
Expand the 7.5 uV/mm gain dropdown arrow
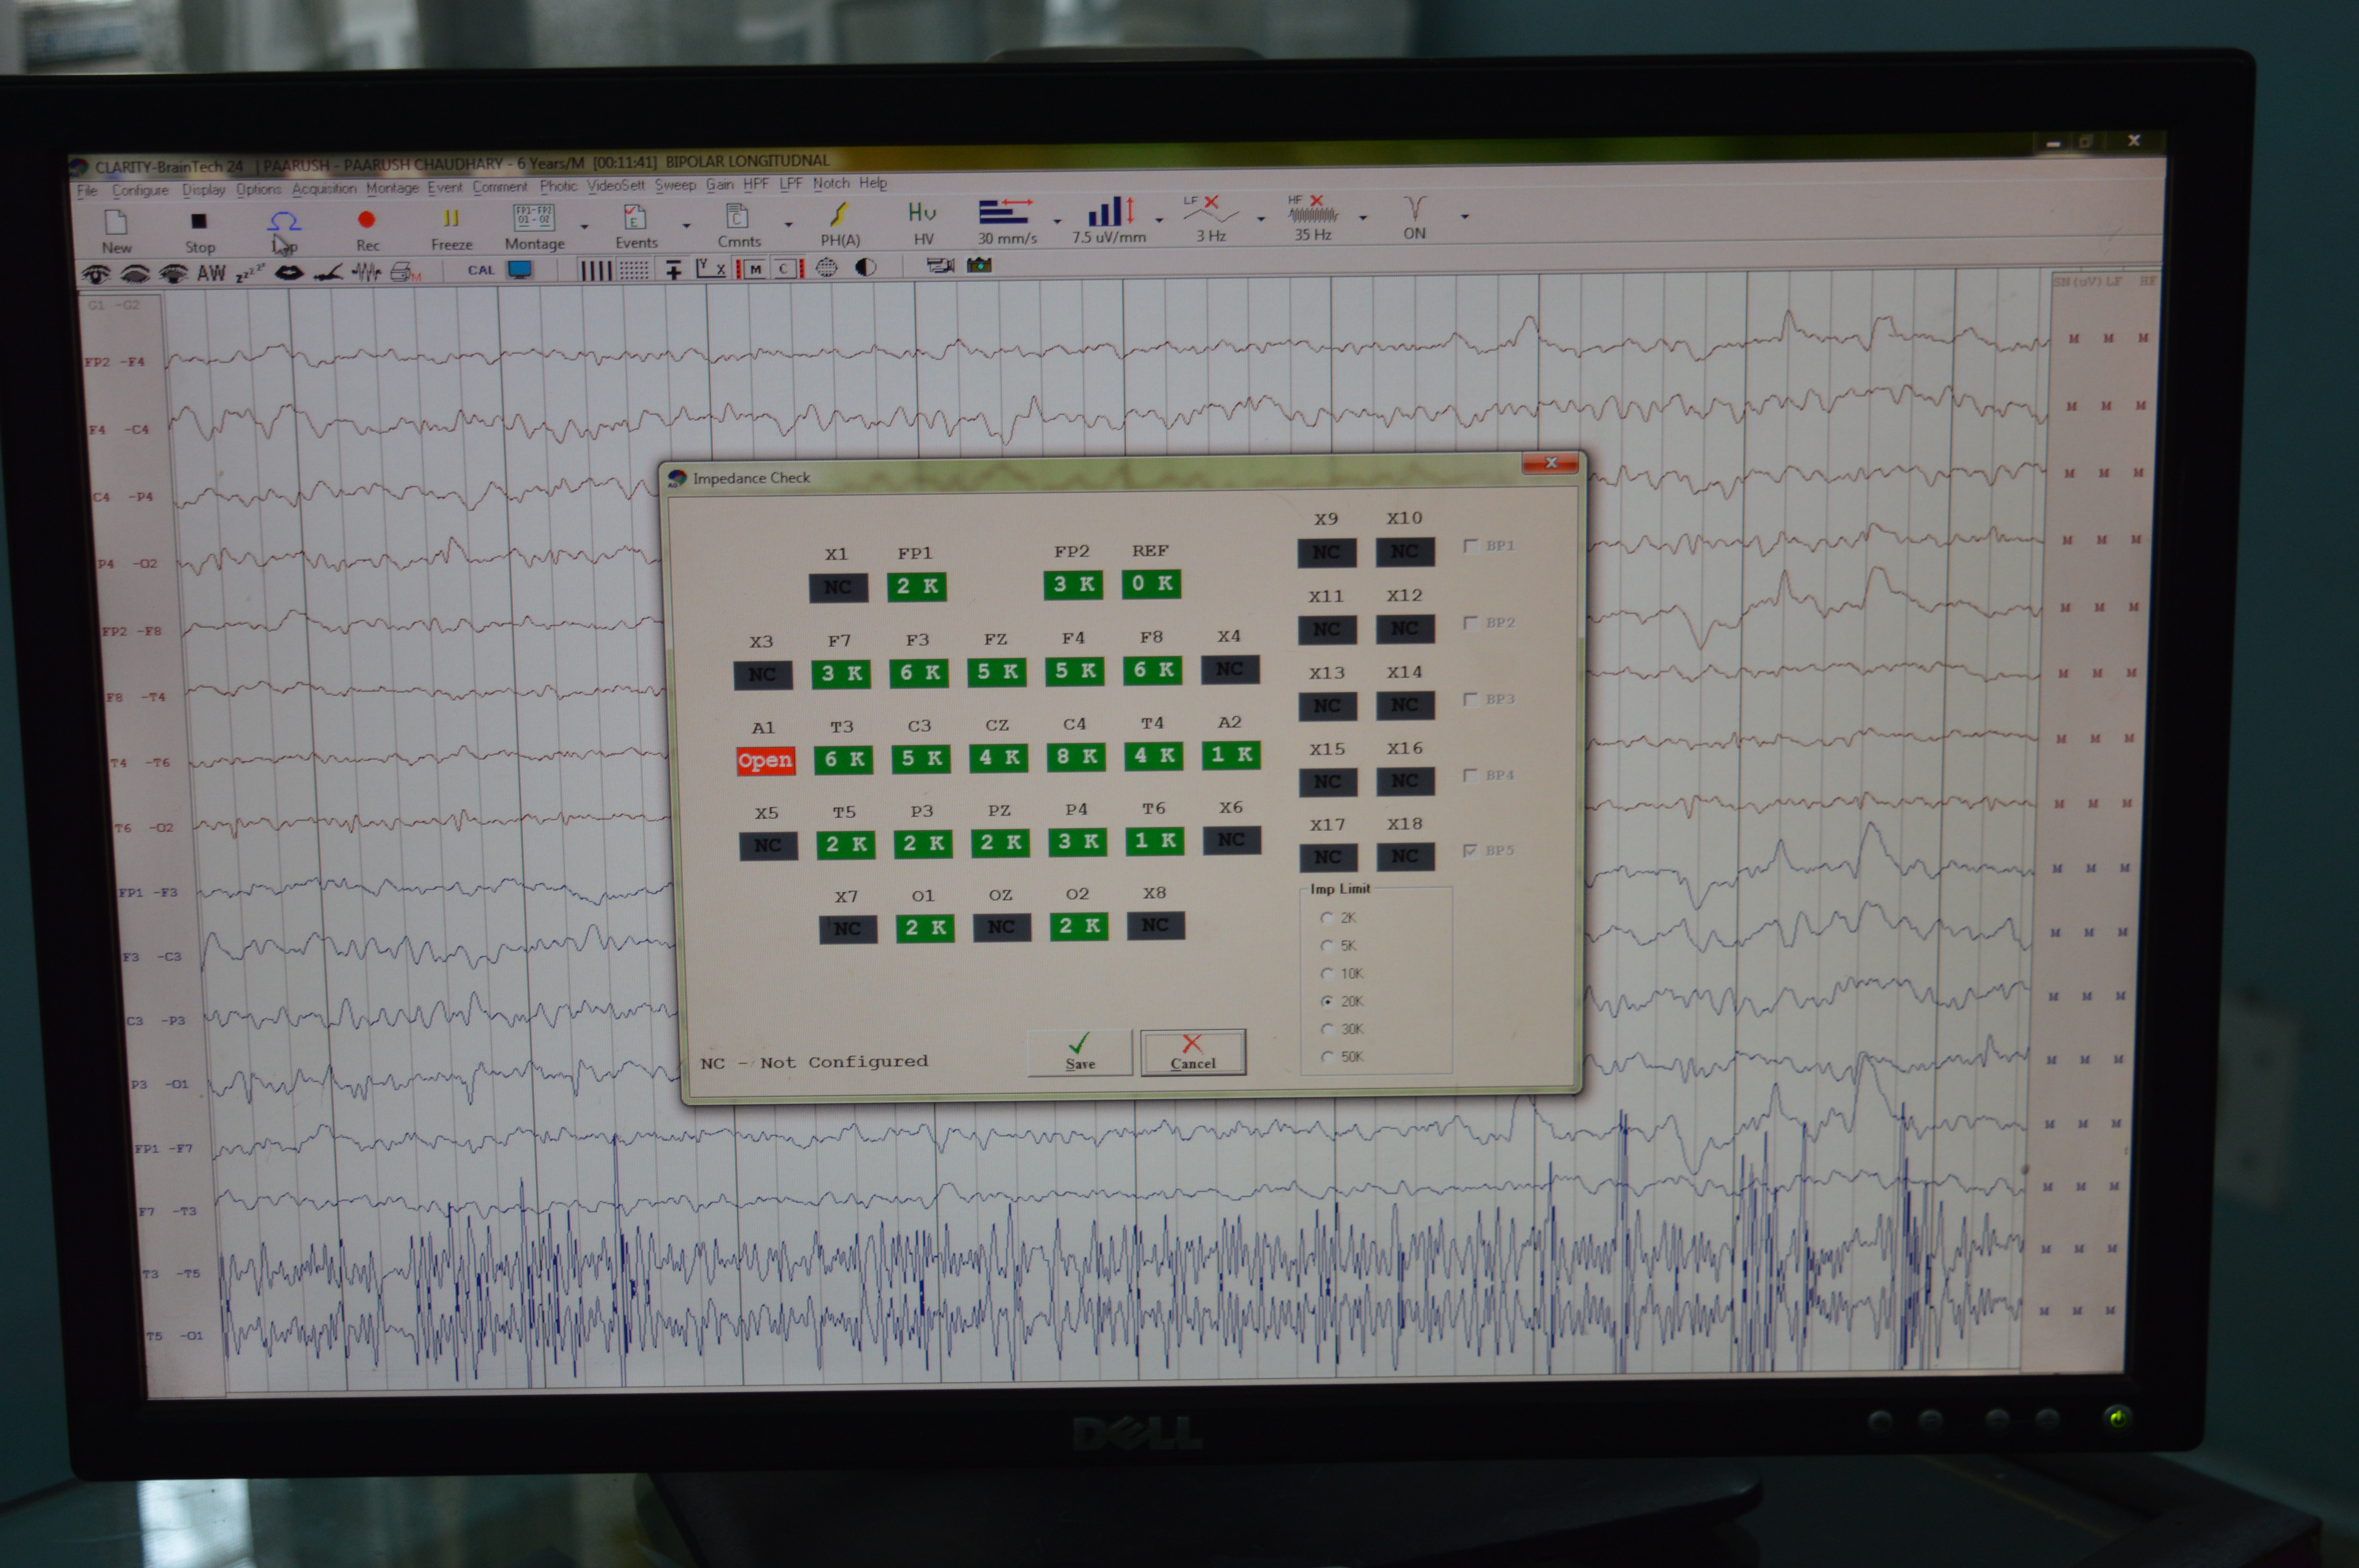tap(1159, 220)
